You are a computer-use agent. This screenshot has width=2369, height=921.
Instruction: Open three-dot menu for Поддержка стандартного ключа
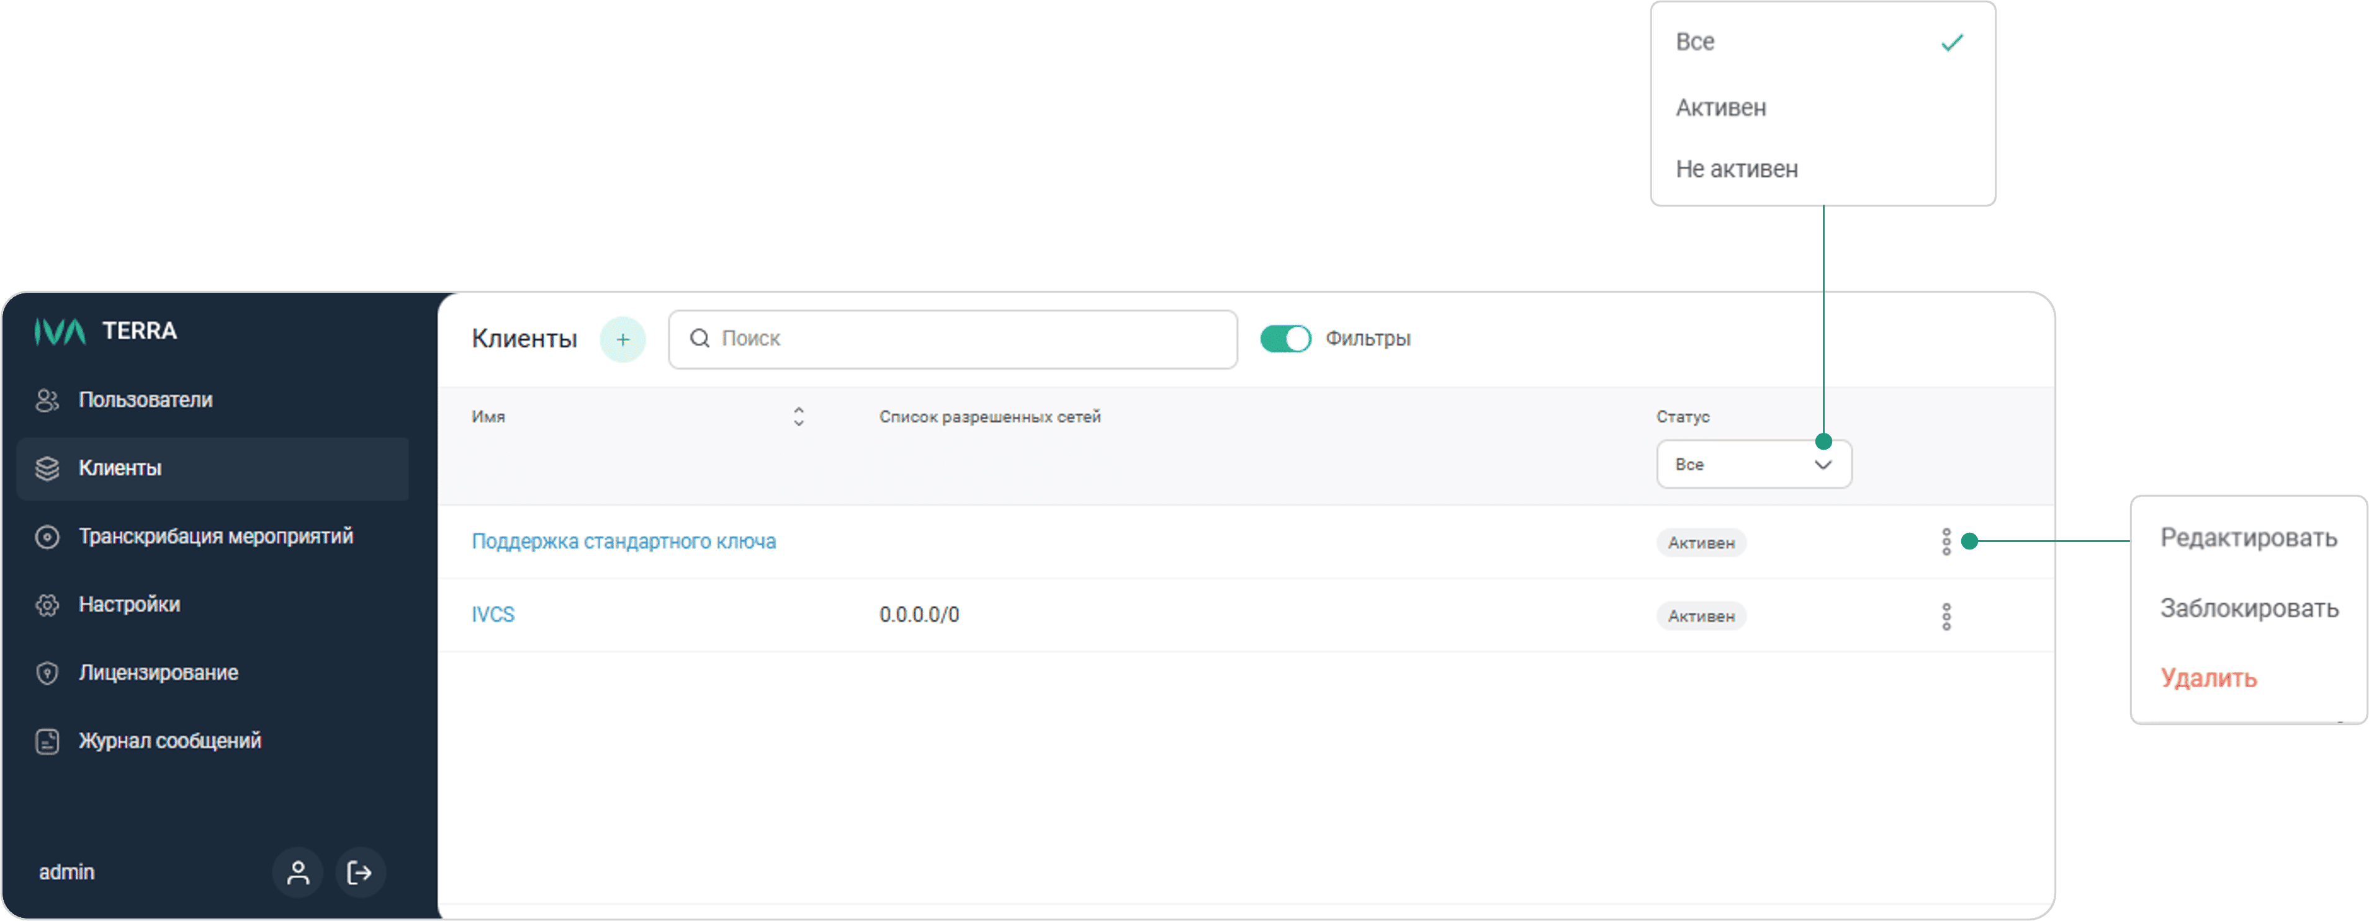1946,542
